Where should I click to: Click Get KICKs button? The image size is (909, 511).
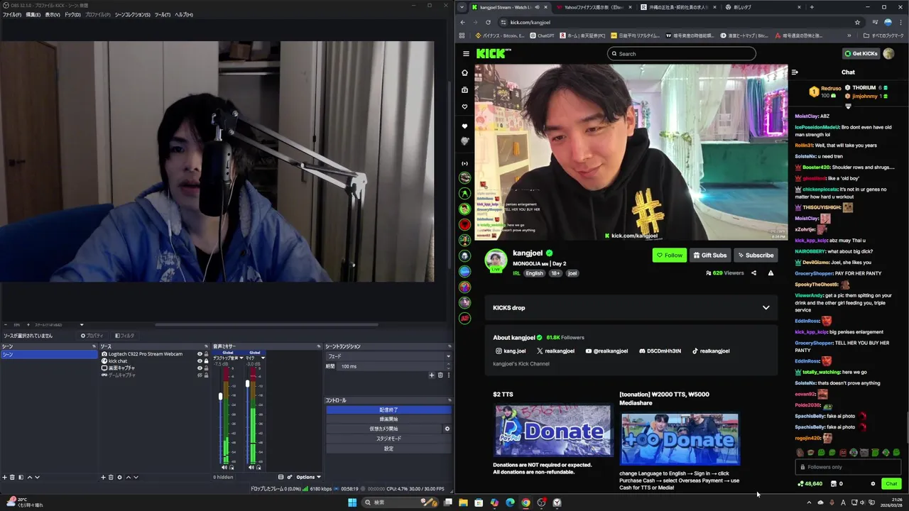pos(861,53)
